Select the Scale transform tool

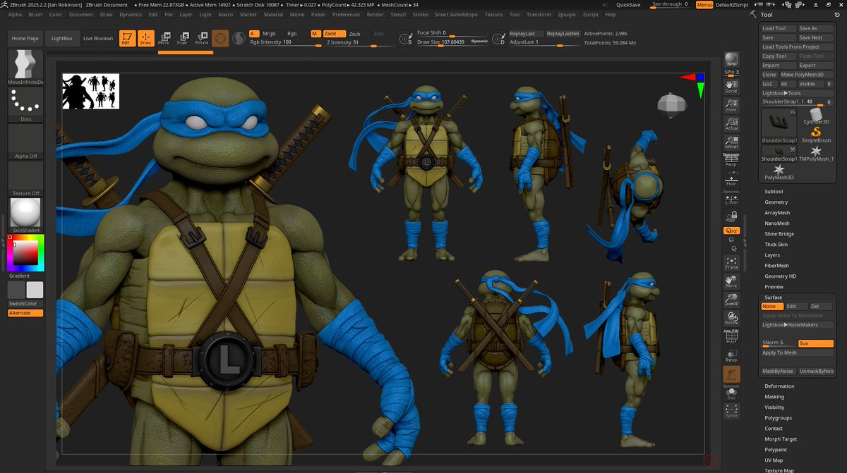(x=182, y=39)
